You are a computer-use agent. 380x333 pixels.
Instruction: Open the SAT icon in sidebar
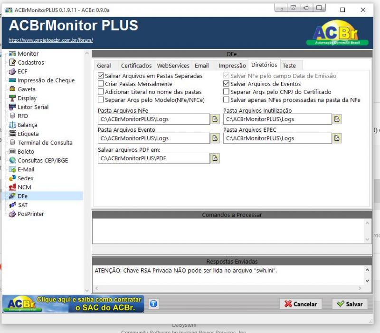tap(12, 205)
